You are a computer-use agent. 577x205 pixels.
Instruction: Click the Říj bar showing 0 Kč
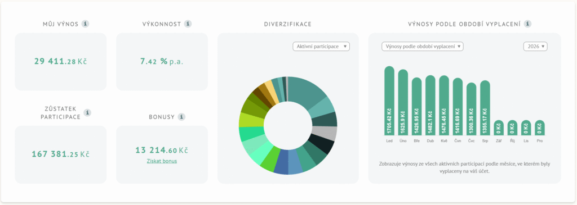tap(513, 127)
